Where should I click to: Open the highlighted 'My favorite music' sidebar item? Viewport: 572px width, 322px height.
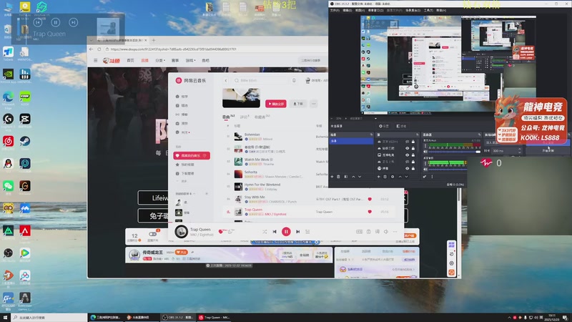(192, 155)
